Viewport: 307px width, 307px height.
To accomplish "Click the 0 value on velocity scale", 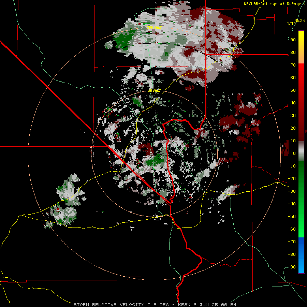I will click(x=294, y=153).
